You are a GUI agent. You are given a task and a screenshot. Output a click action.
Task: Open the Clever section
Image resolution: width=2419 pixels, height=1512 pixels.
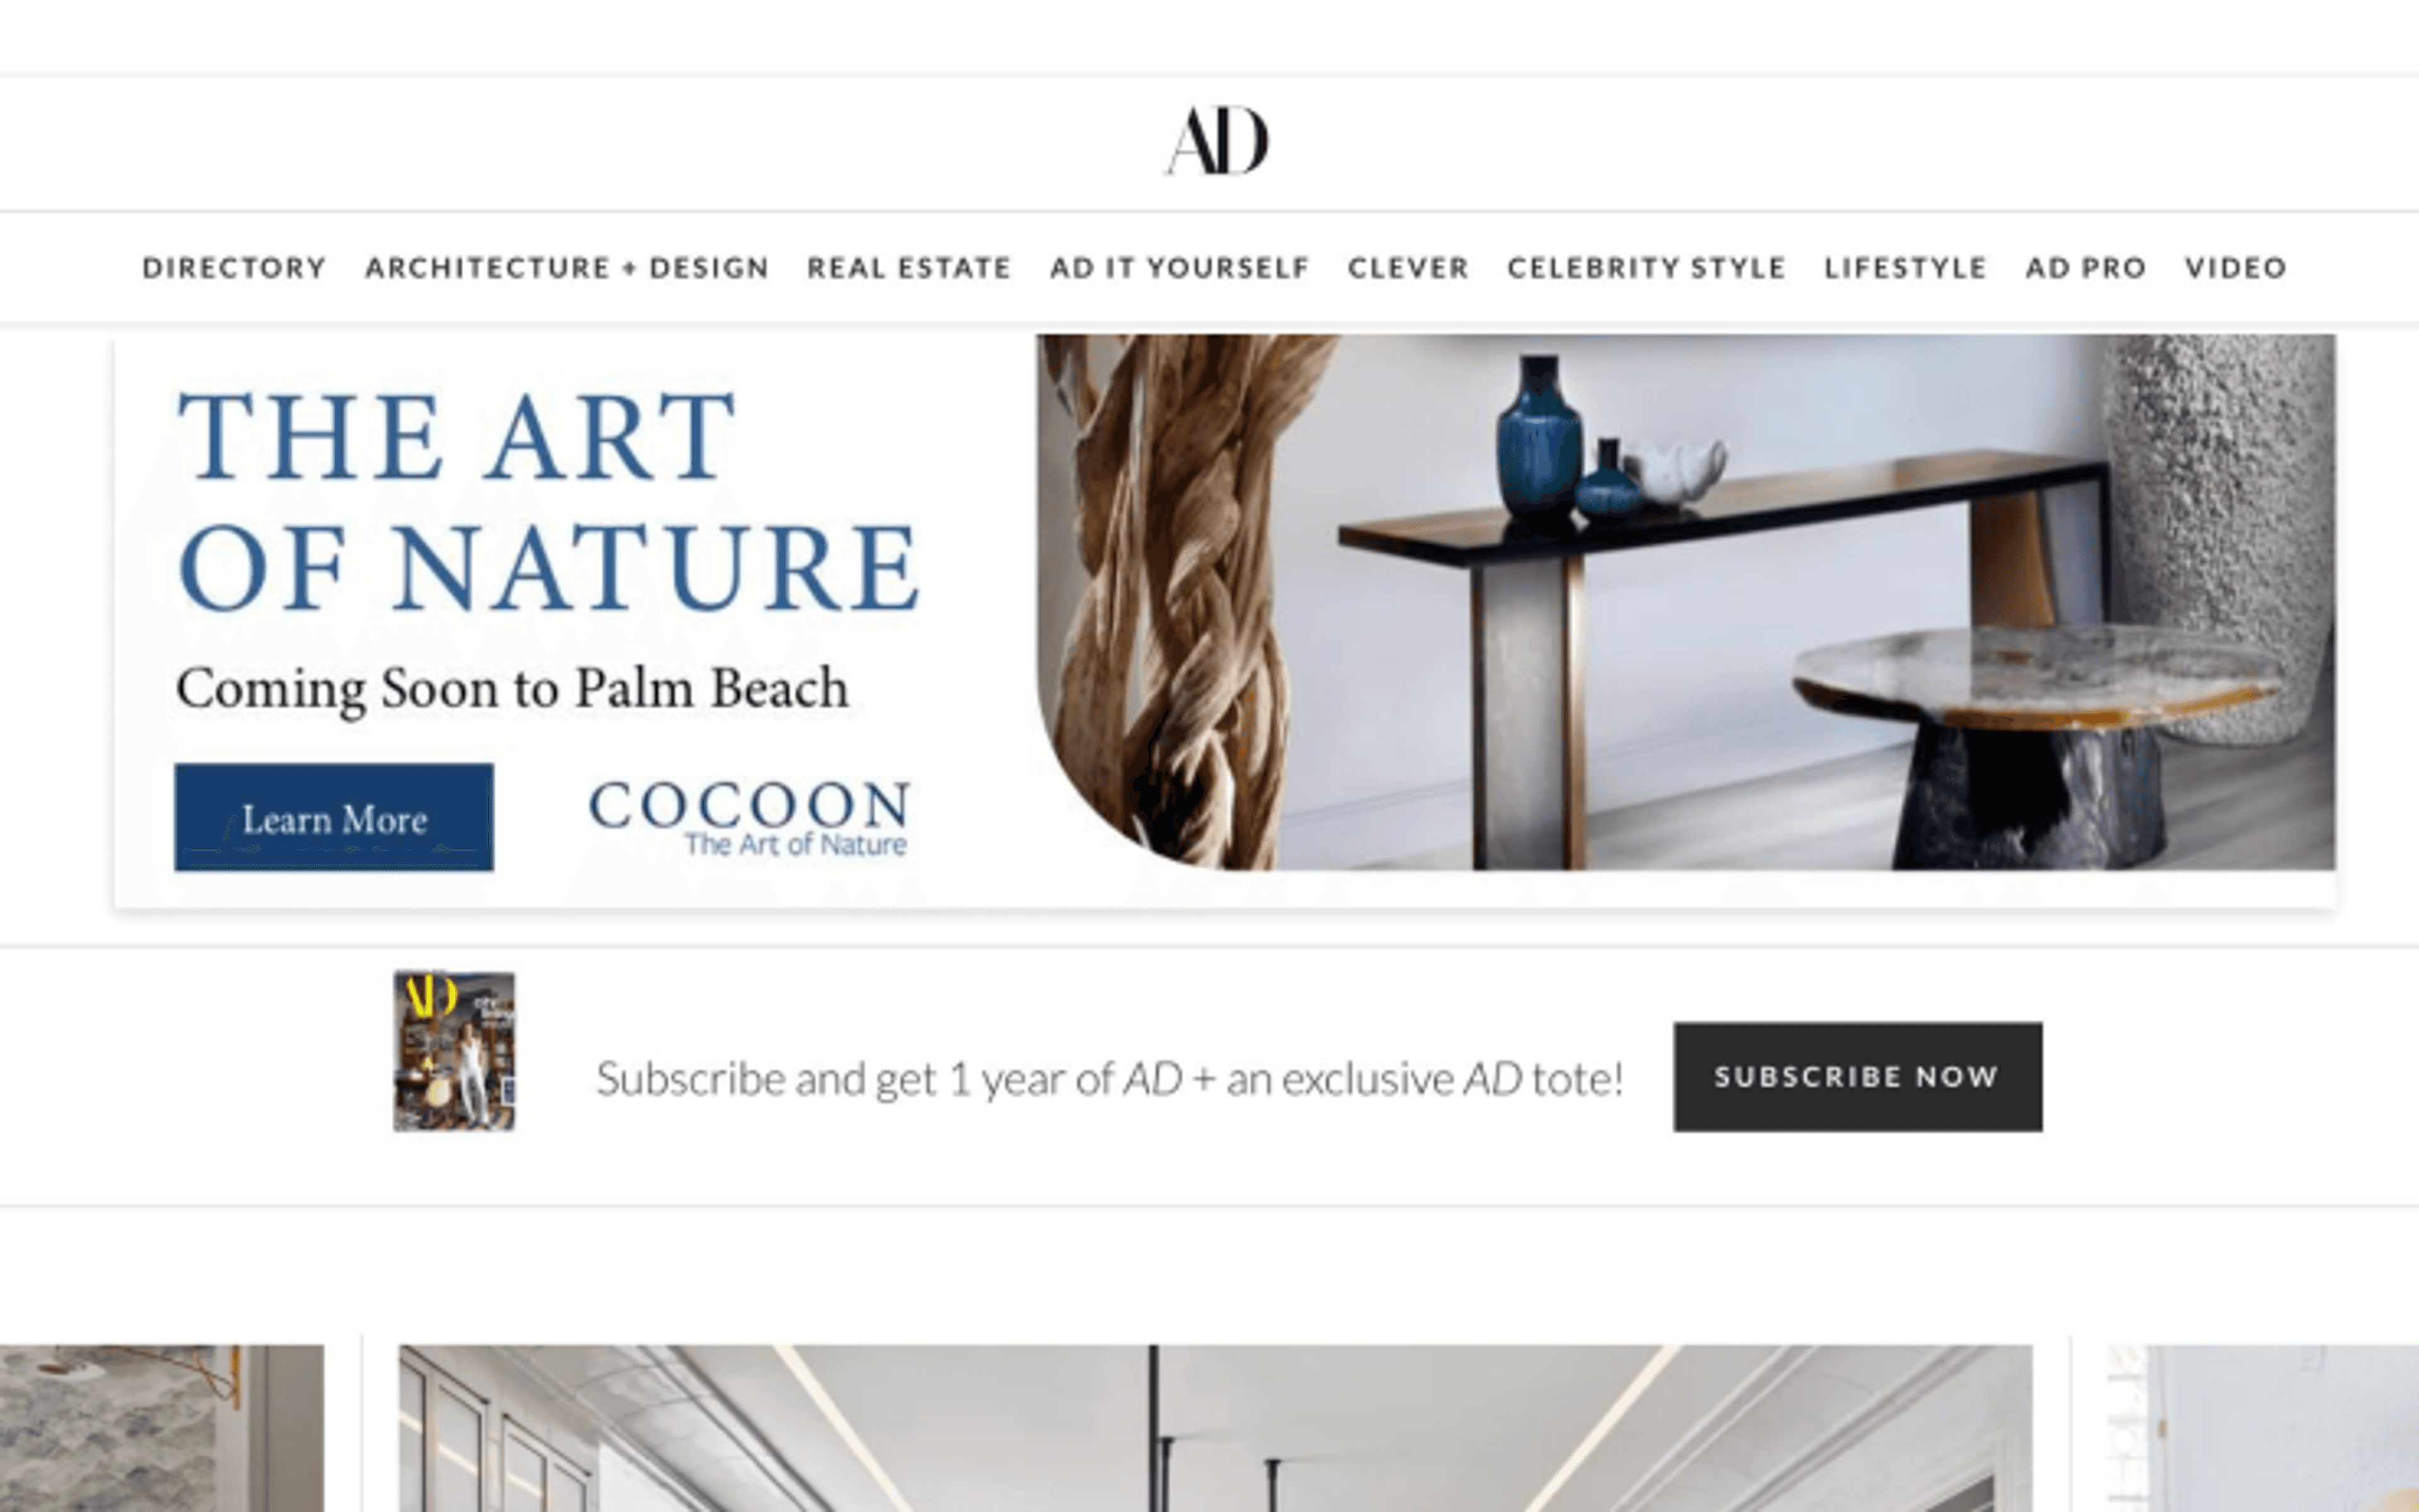(x=1409, y=268)
